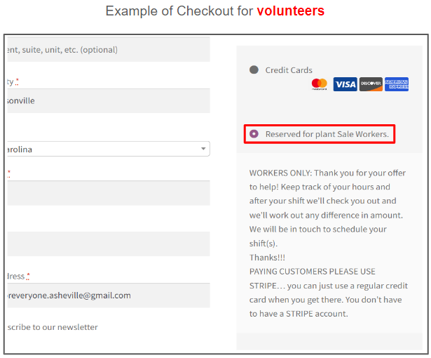
Task: Click the empty field below the state dropdown
Action: (109, 193)
